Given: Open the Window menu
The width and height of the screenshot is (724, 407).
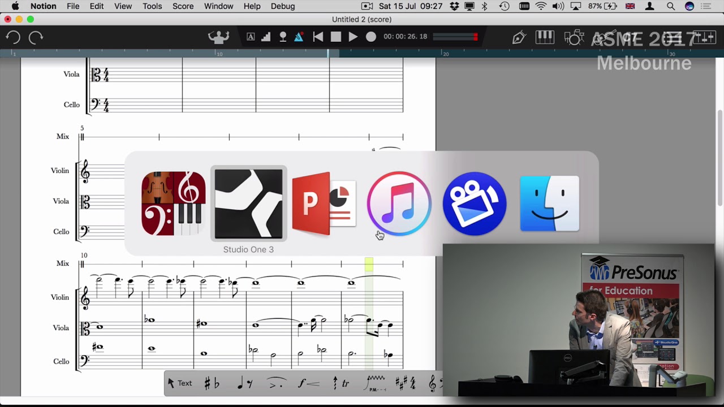Looking at the screenshot, I should click(x=218, y=6).
